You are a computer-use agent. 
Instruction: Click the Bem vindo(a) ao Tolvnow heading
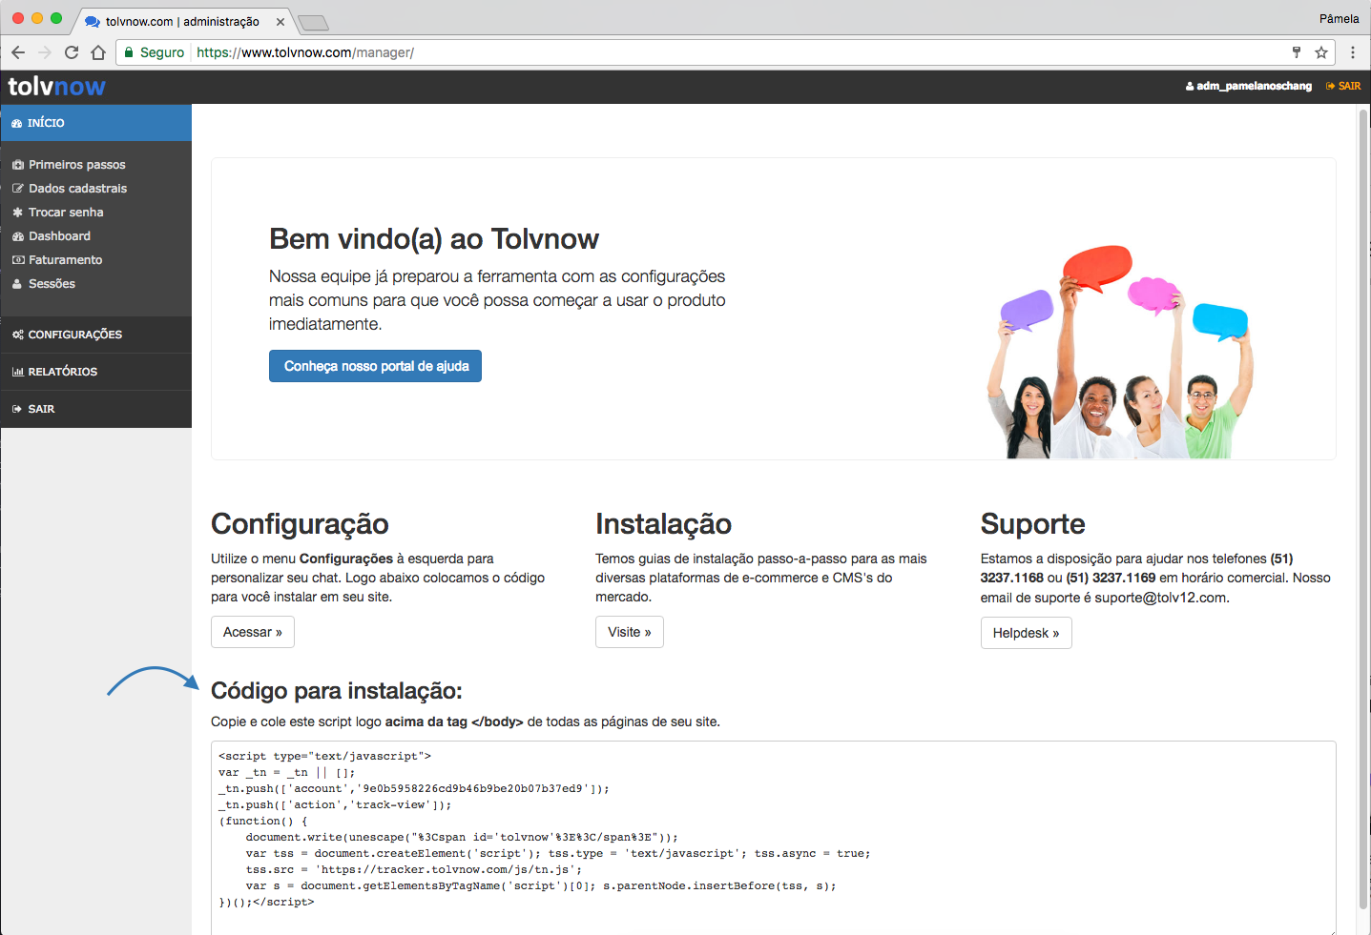pyautogui.click(x=434, y=239)
